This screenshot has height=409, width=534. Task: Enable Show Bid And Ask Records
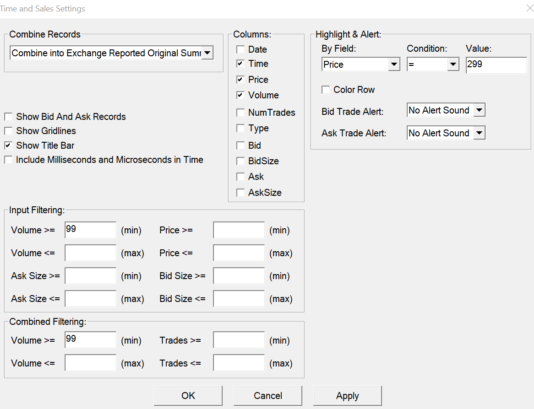click(8, 117)
